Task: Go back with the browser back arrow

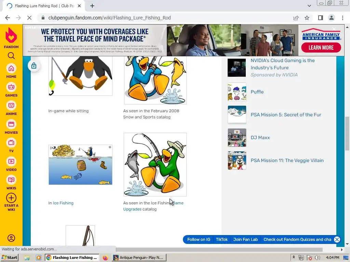Action: 8,18
